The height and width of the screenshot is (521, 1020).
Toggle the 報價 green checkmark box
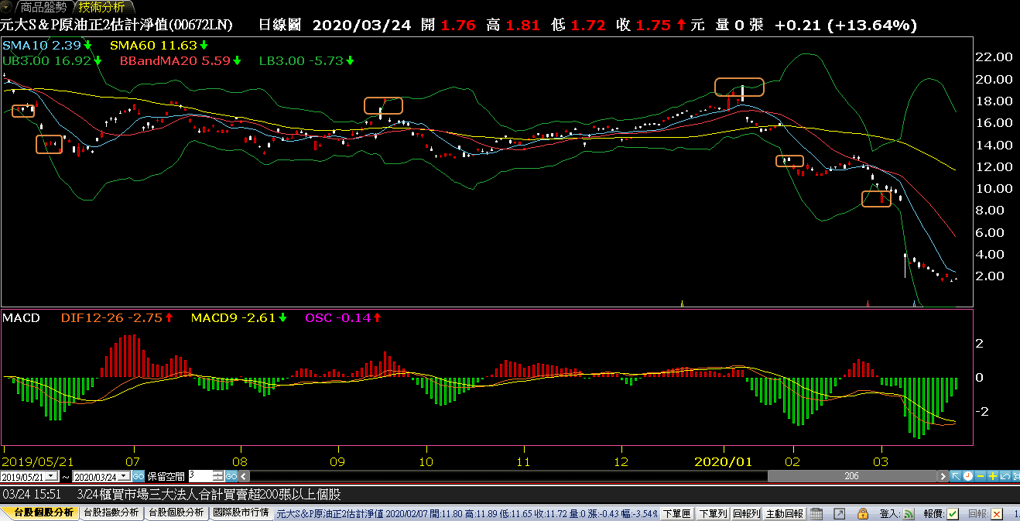click(x=953, y=513)
